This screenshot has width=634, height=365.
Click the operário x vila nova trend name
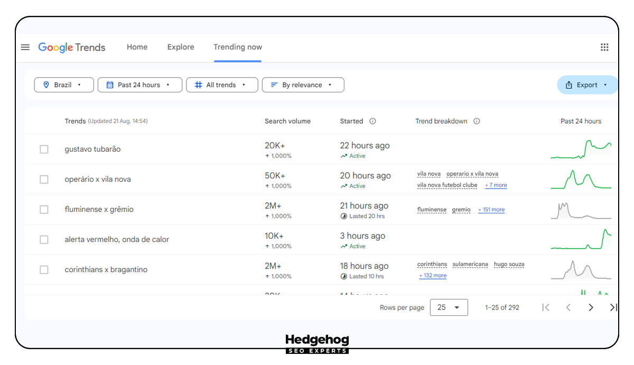(98, 180)
